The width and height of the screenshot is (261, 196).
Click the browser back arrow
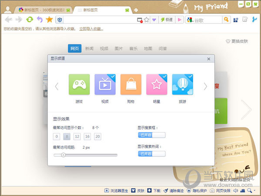pyautogui.click(x=8, y=20)
